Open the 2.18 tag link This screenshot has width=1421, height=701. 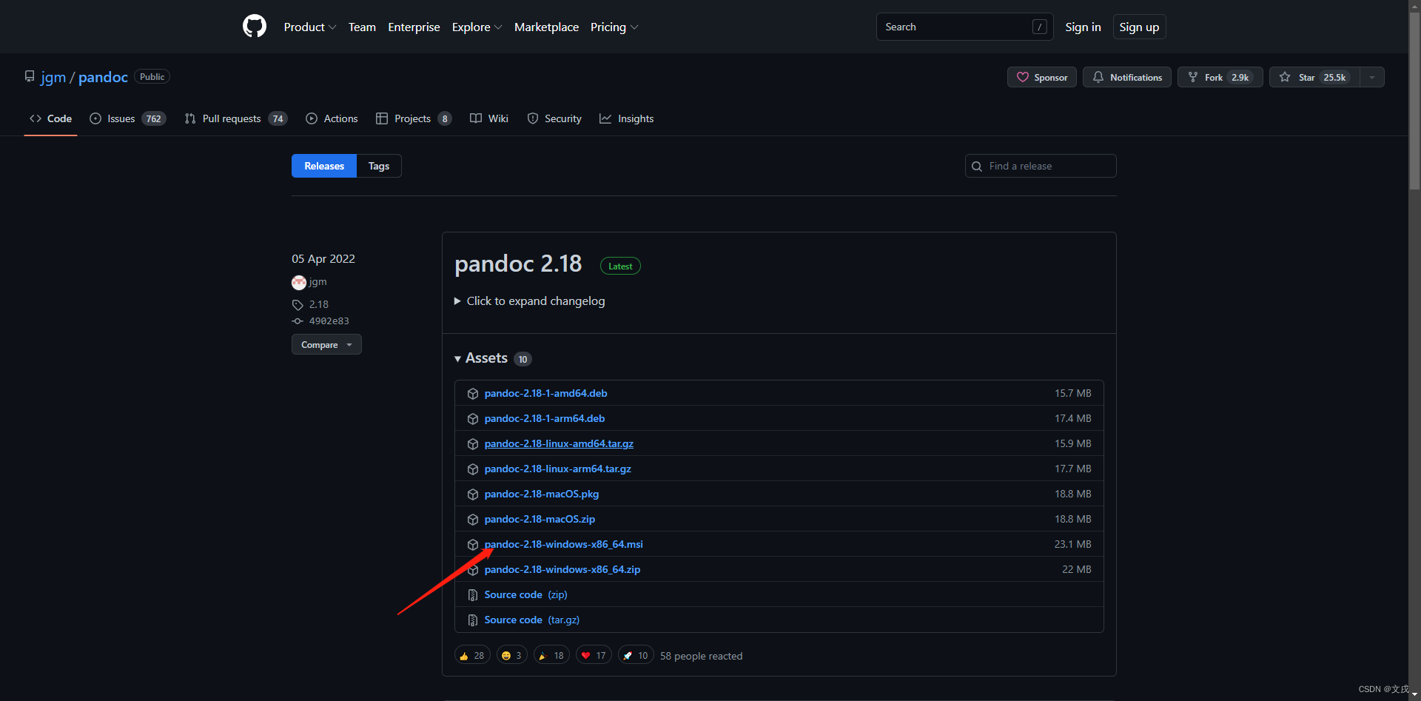pos(319,304)
